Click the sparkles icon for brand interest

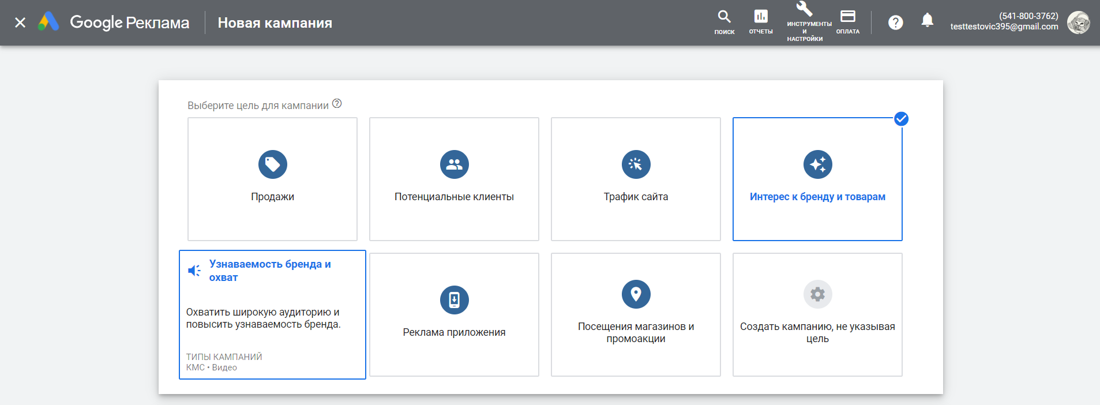click(818, 164)
